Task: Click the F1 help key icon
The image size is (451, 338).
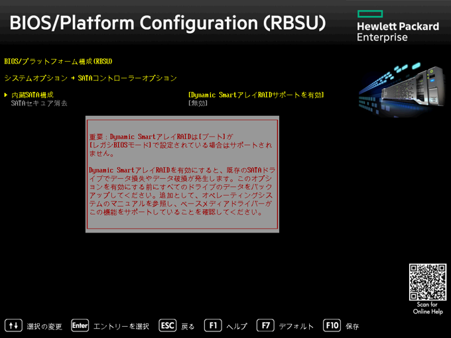Action: coord(213,325)
